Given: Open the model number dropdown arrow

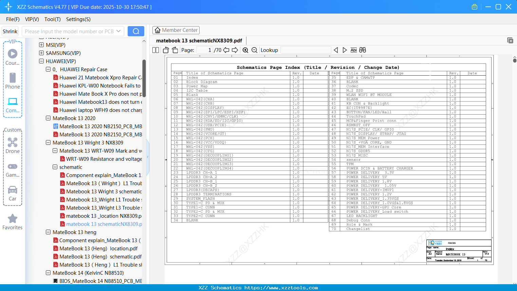Looking at the screenshot, I should 118,31.
